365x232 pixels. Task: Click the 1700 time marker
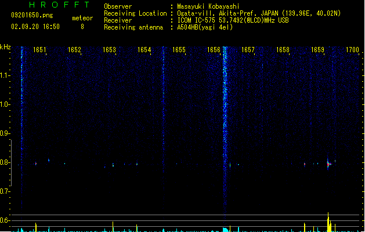click(x=352, y=50)
